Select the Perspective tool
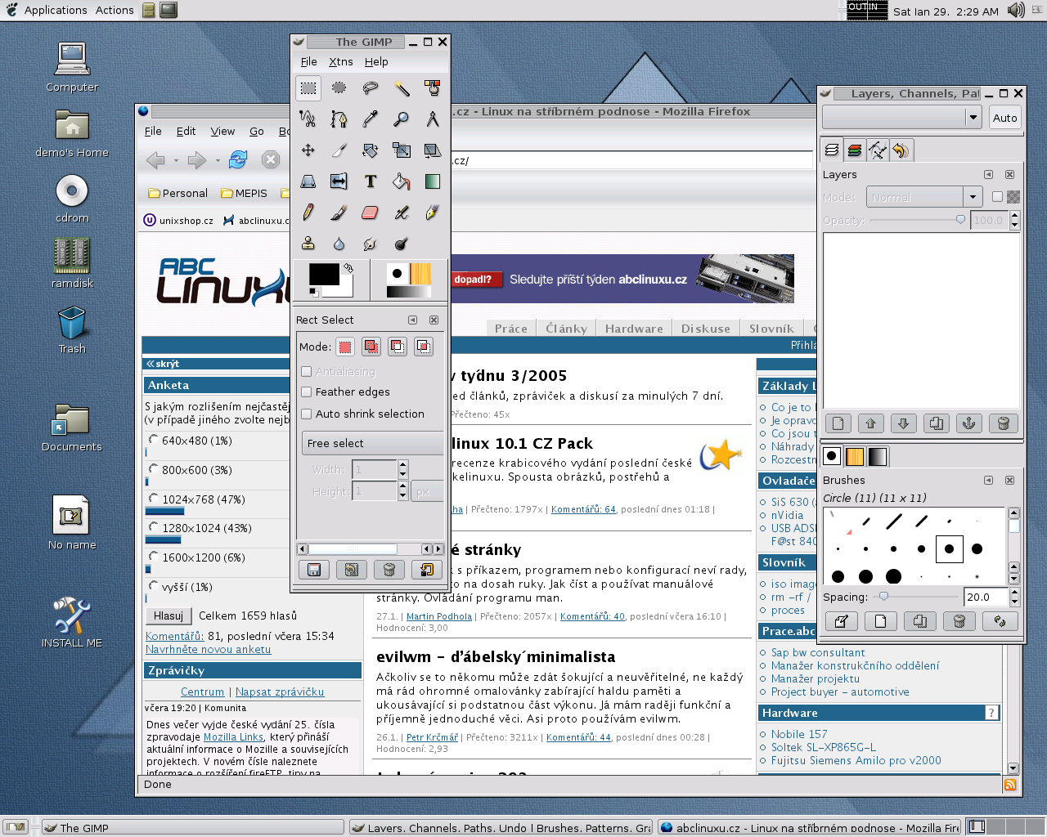The width and height of the screenshot is (1047, 837). [x=308, y=181]
